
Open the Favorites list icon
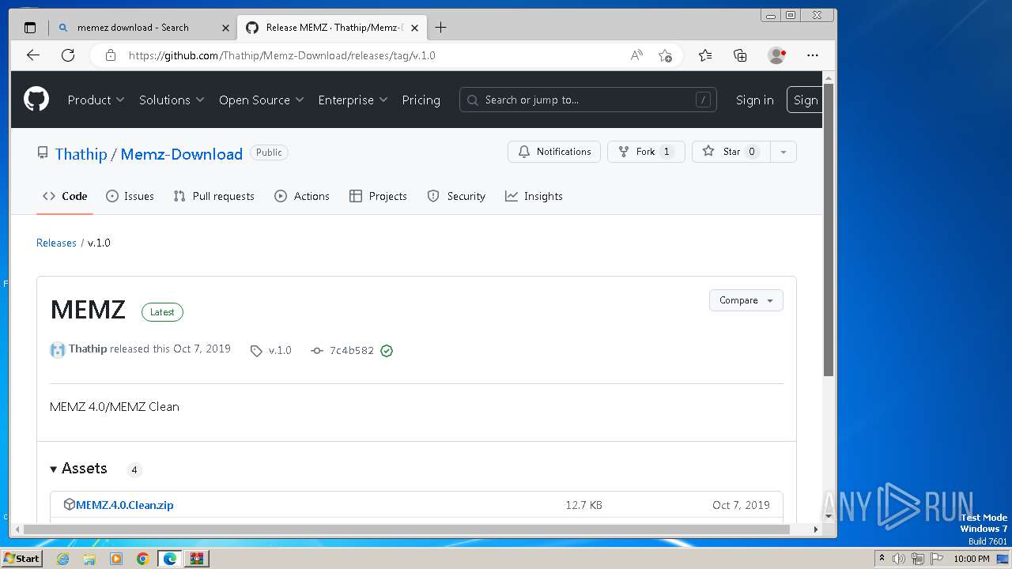coord(705,55)
